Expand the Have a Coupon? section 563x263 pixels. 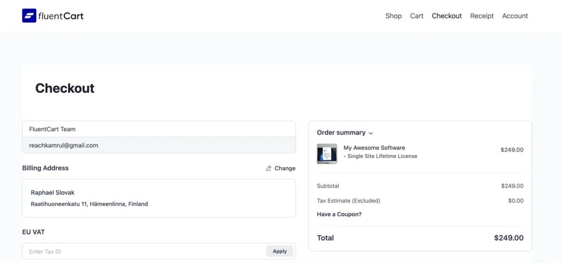(x=339, y=214)
